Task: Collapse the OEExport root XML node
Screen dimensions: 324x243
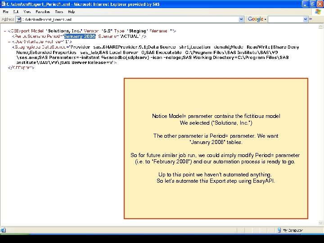Action: click(x=5, y=31)
